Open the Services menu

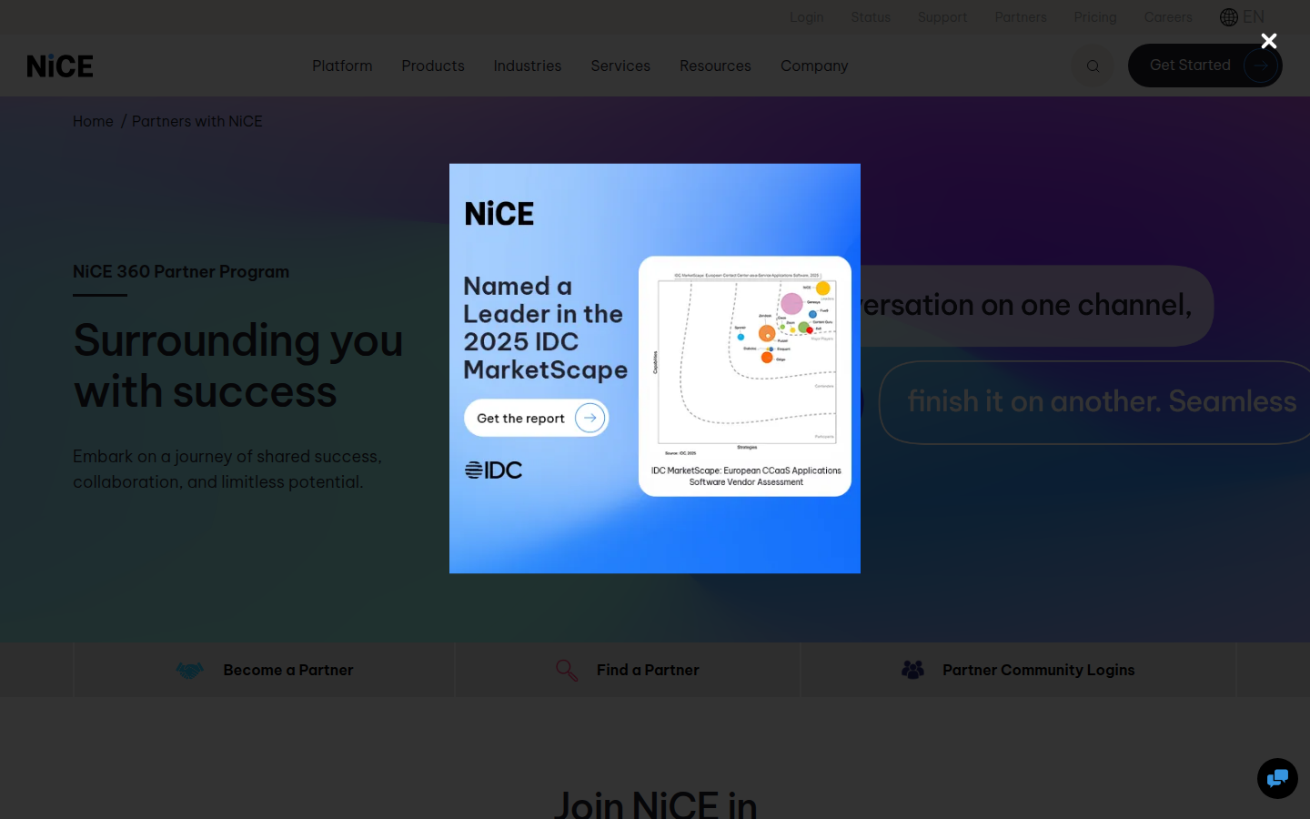(x=620, y=66)
